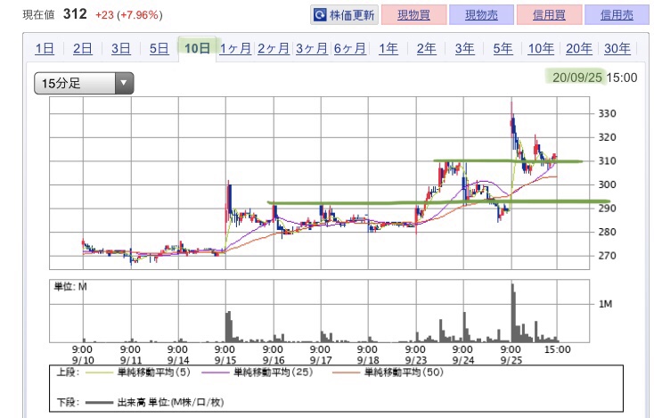
Task: Click the 単純移動平均(5) legend entry
Action: (137, 373)
